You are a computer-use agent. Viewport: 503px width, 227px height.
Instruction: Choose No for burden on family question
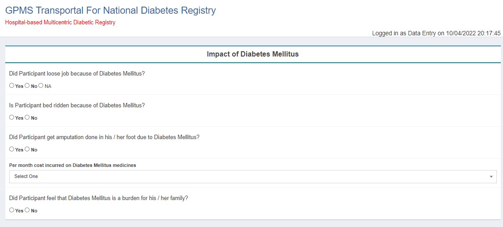[x=27, y=210]
